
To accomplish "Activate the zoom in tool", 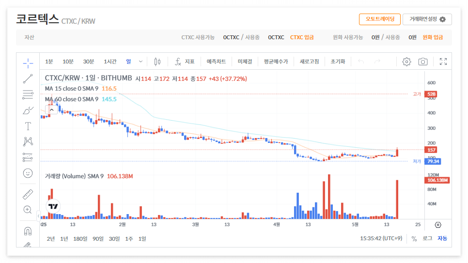I will click(28, 210).
